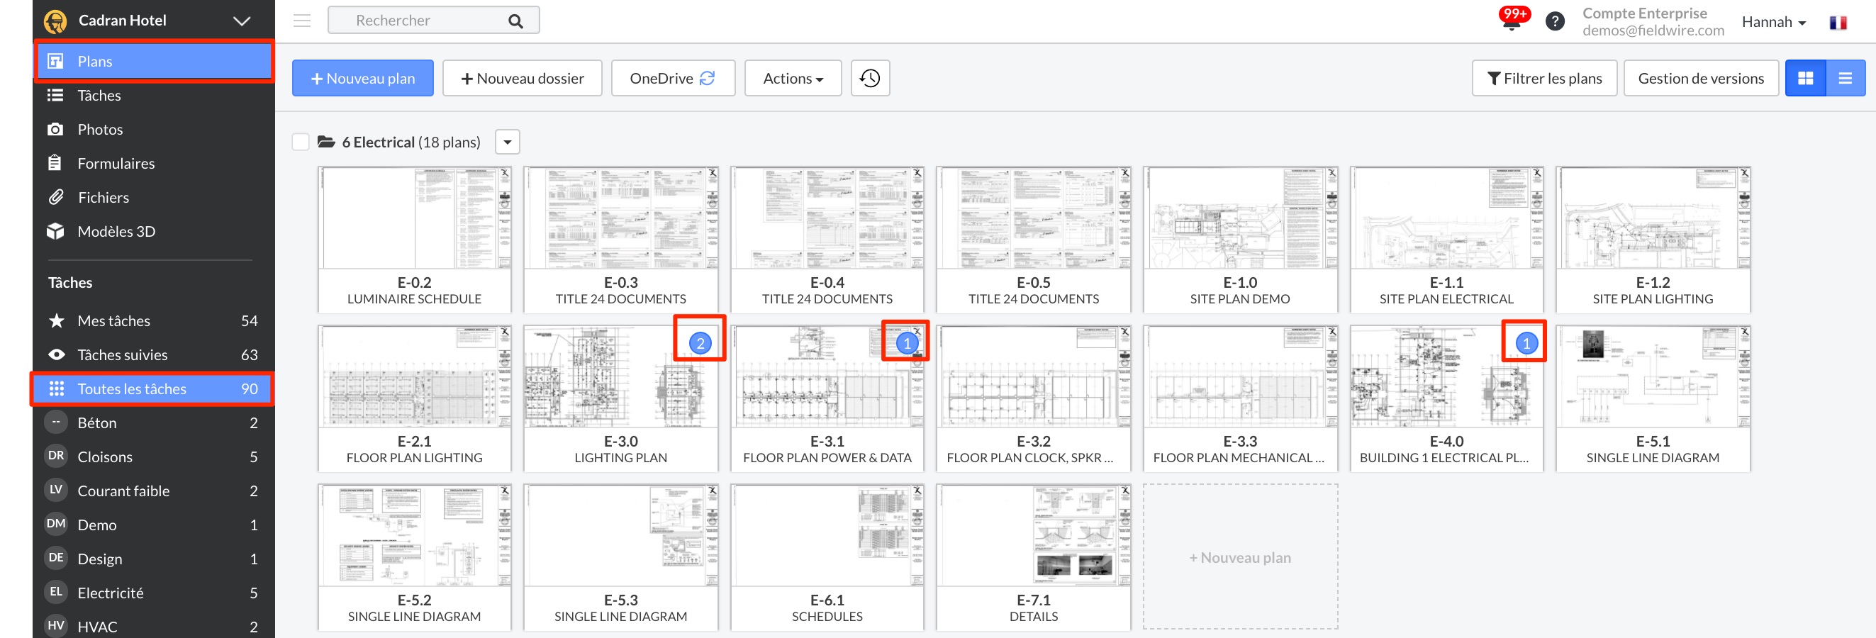Click the star icon by Mes tâches

(56, 320)
